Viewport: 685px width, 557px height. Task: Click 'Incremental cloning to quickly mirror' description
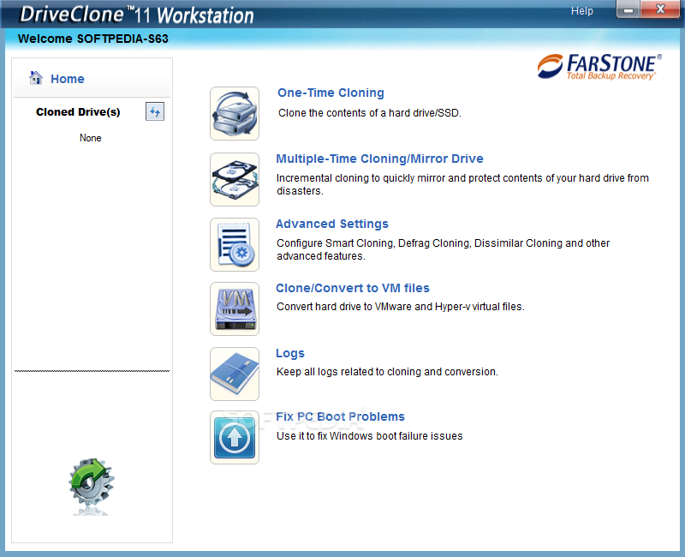coord(462,184)
